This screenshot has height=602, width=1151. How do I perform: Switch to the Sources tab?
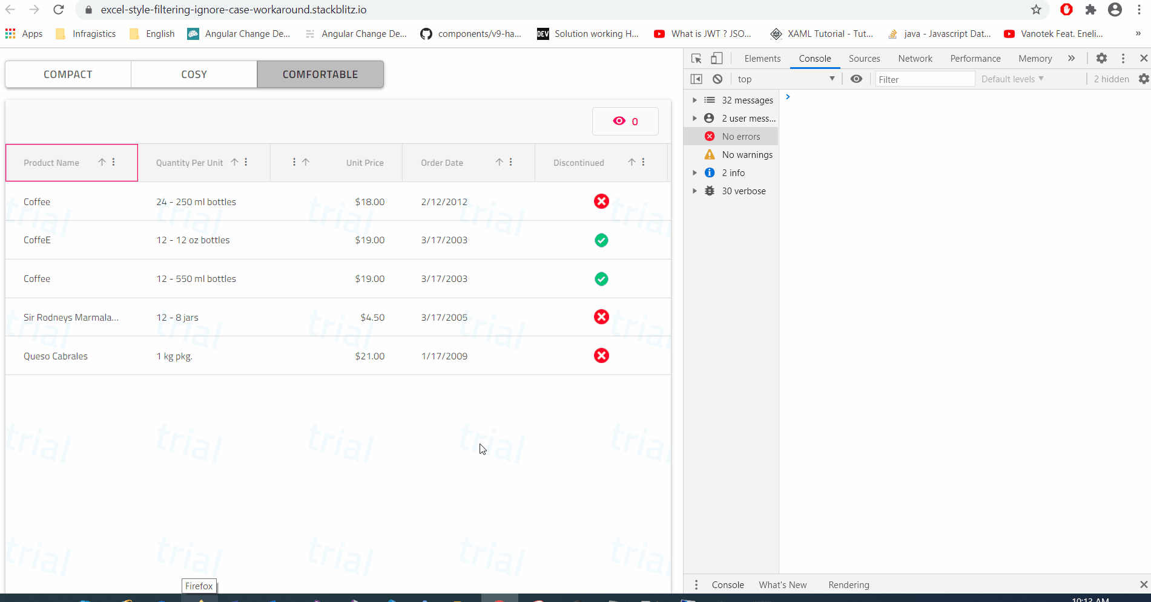pos(865,59)
